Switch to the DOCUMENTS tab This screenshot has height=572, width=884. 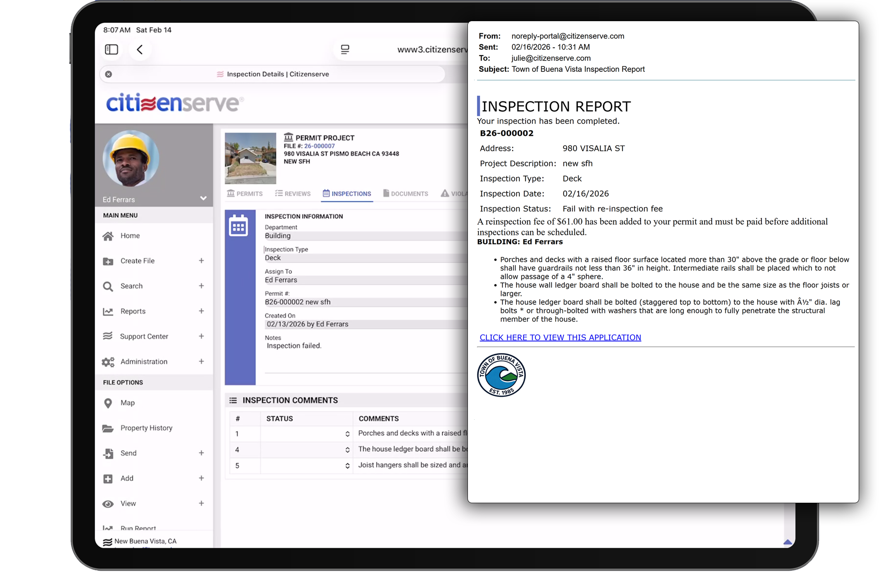point(406,193)
